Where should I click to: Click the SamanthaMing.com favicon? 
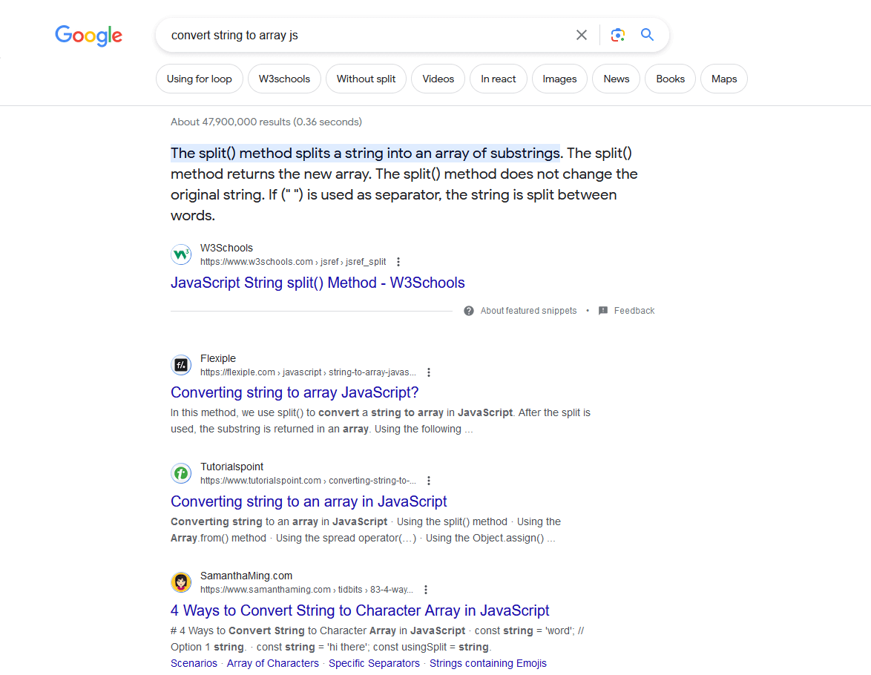(x=181, y=582)
